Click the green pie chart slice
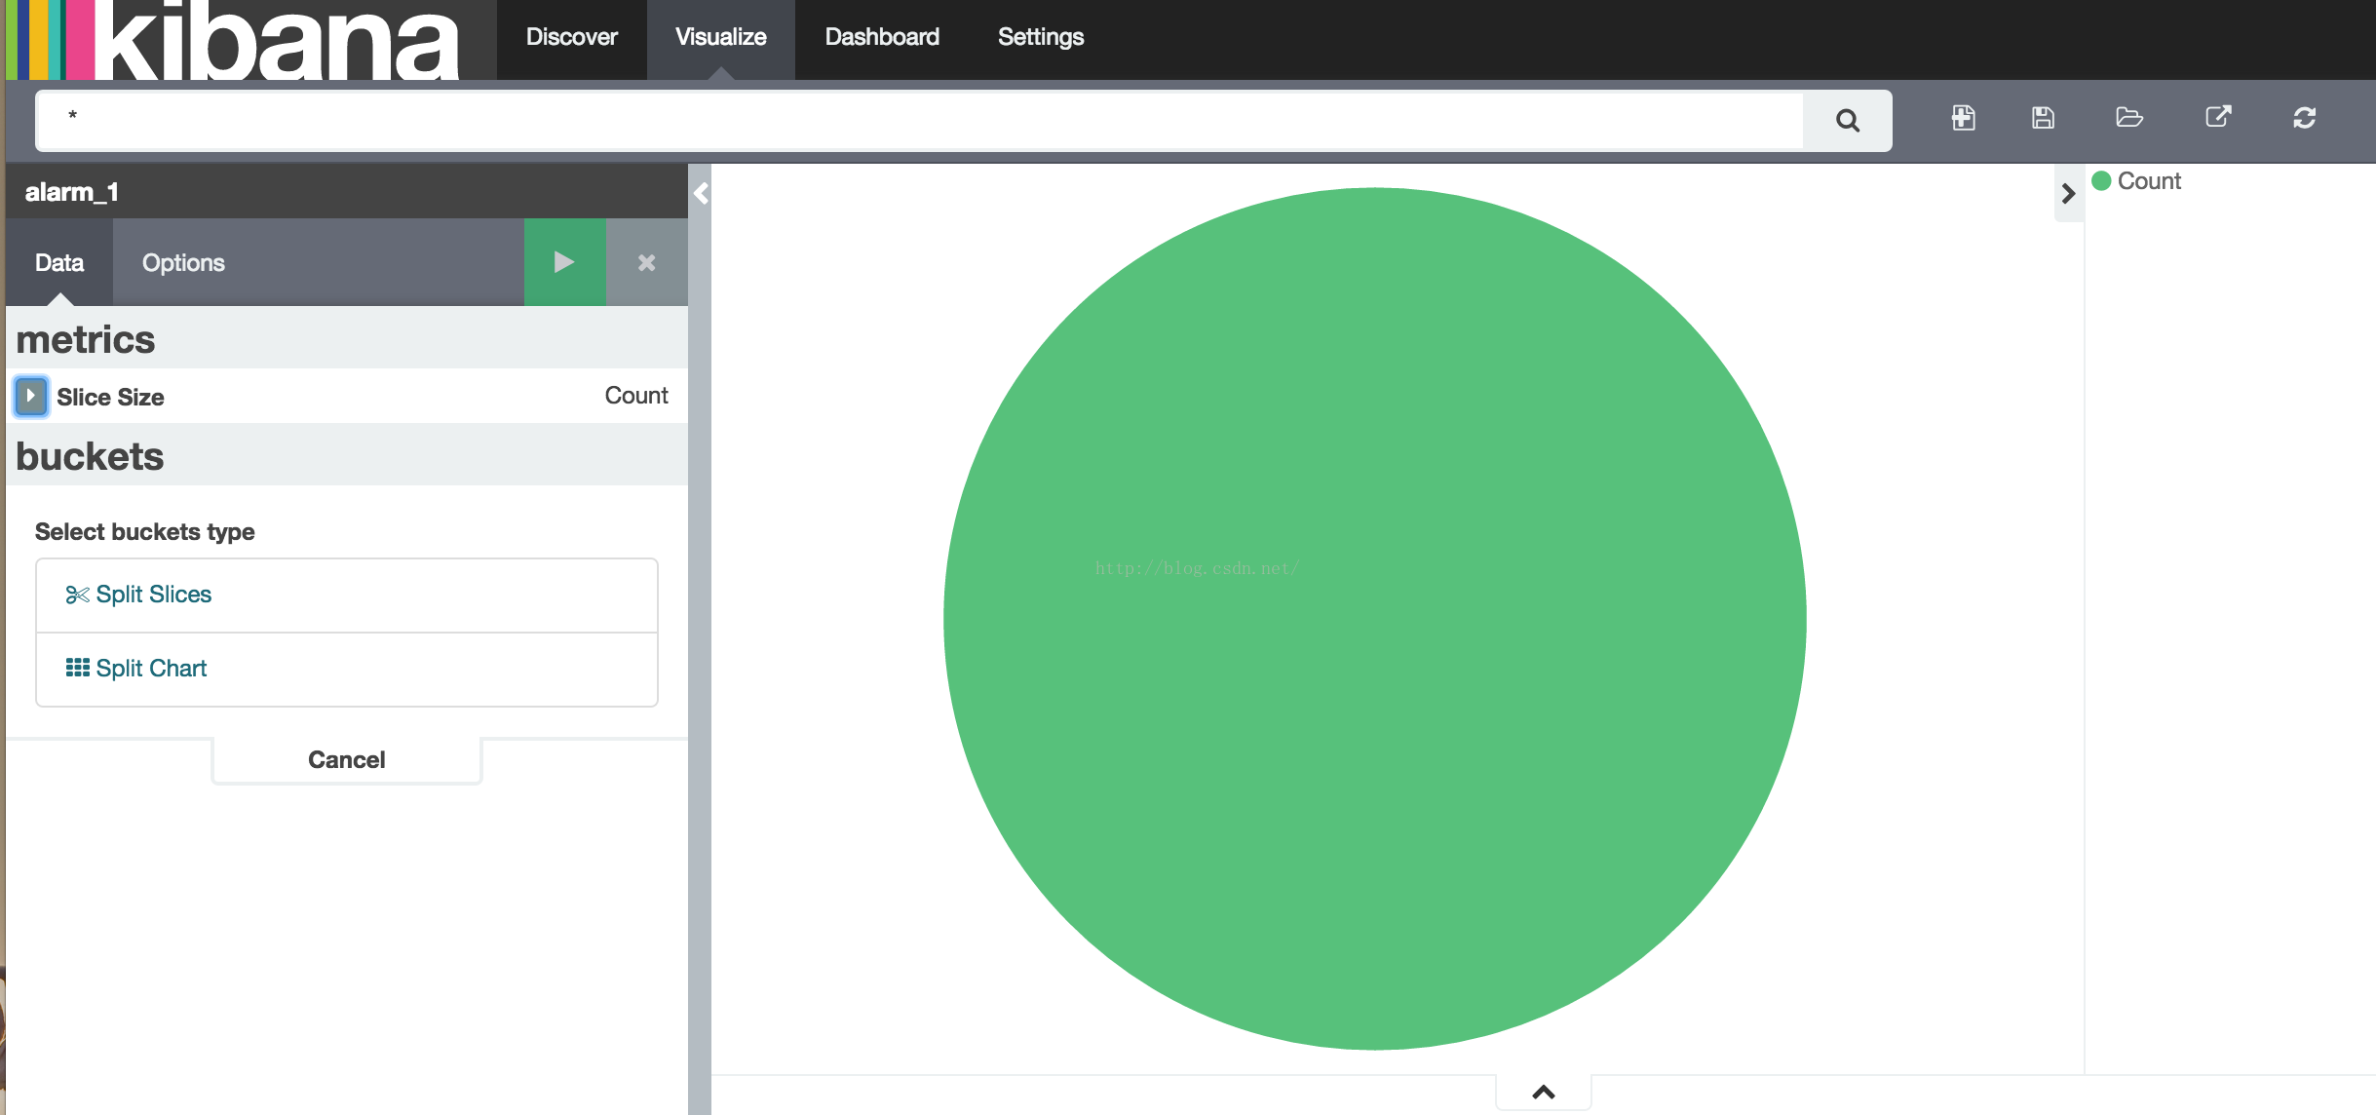This screenshot has width=2376, height=1115. tap(1374, 618)
